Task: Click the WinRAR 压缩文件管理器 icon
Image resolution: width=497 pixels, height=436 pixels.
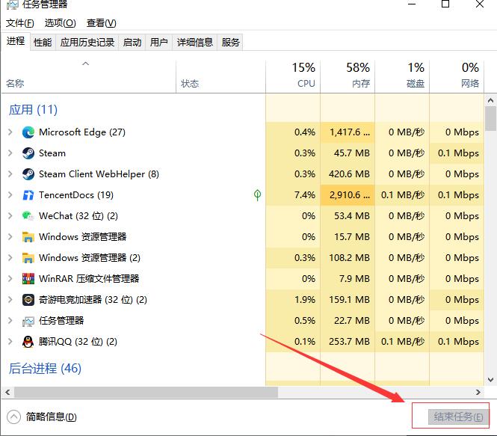Action: tap(28, 279)
